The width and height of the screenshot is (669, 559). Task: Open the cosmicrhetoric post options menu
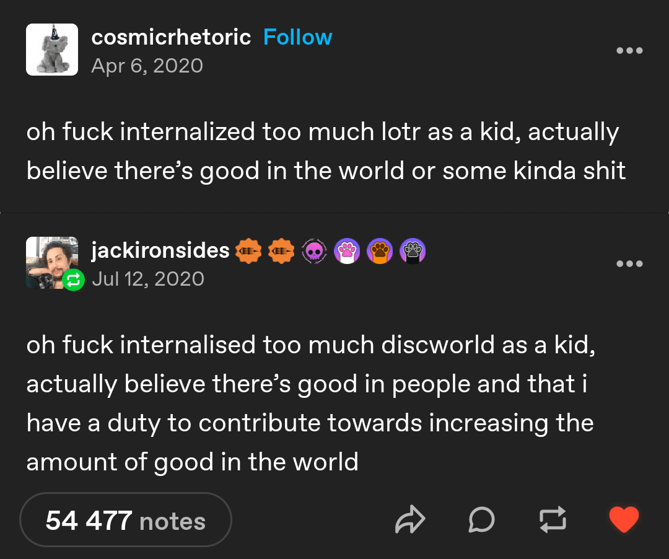click(x=629, y=50)
